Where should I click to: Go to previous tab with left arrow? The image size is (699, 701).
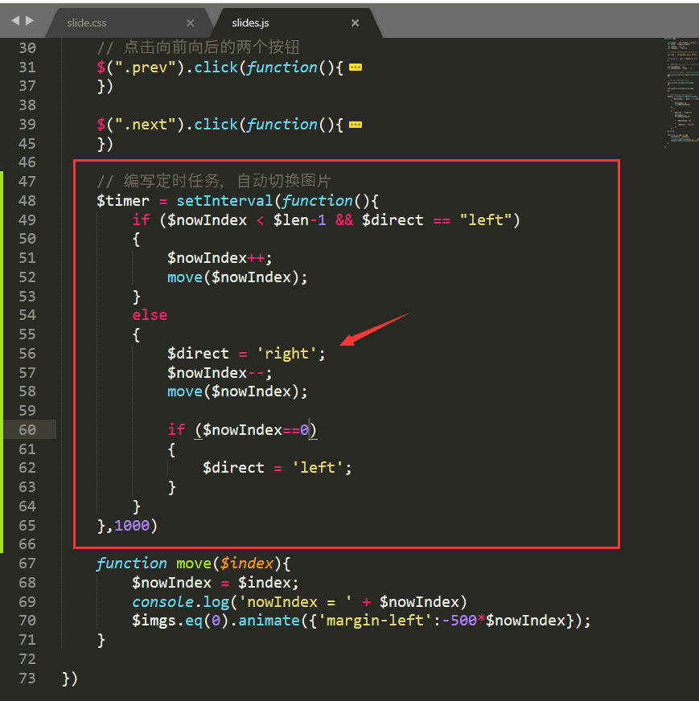(x=15, y=21)
